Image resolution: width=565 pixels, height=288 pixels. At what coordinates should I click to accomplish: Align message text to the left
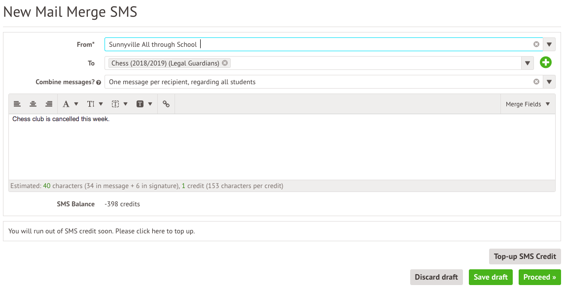[17, 104]
